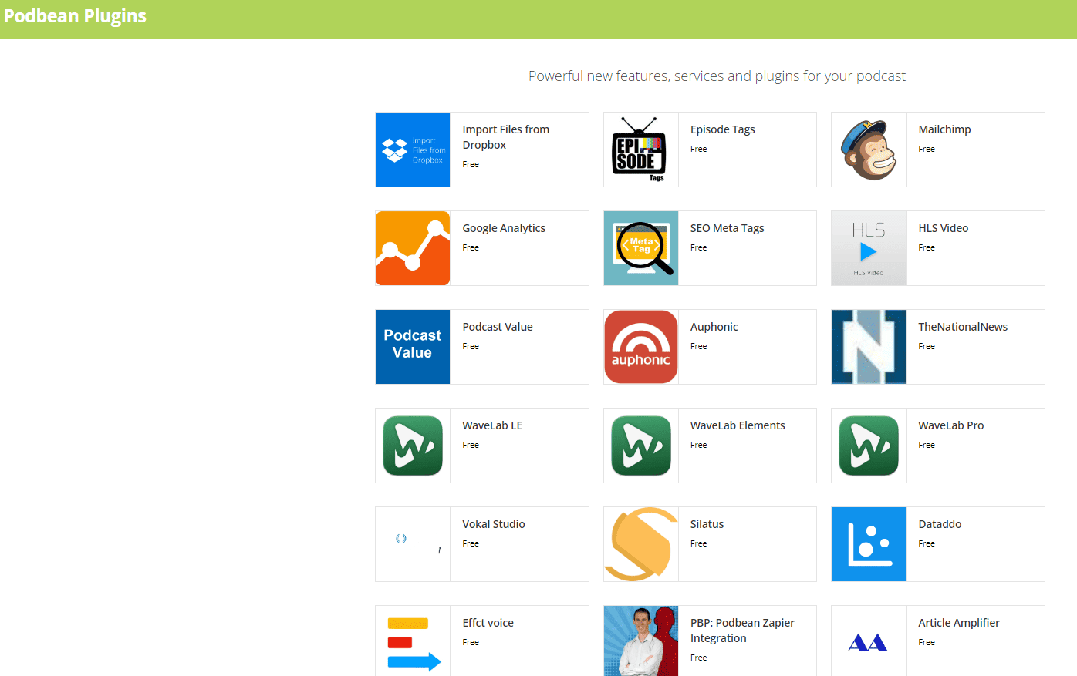Click TheNationalNews plugin title

coord(963,327)
